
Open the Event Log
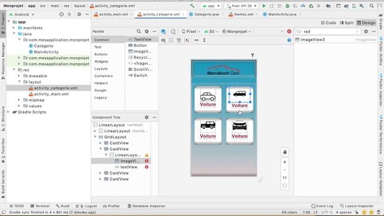[322, 206]
